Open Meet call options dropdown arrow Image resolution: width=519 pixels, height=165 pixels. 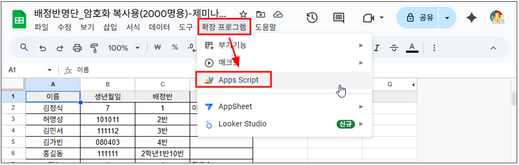click(381, 18)
